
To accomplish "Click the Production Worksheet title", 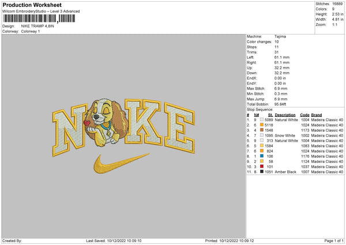I will tap(32, 5).
